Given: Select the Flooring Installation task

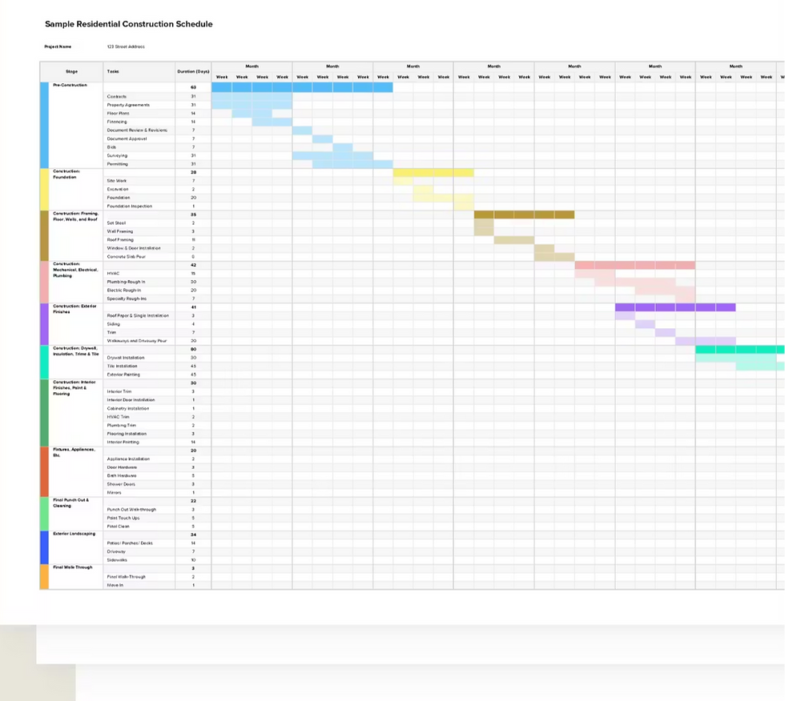Looking at the screenshot, I should click(127, 434).
